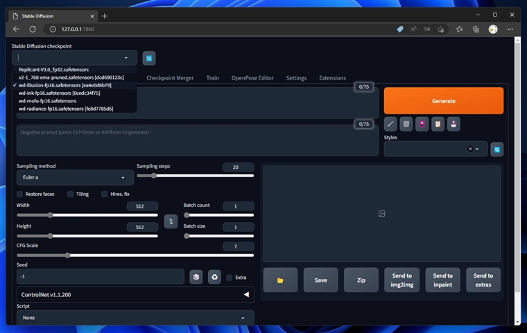
Task: Click the Save button
Action: click(320, 280)
